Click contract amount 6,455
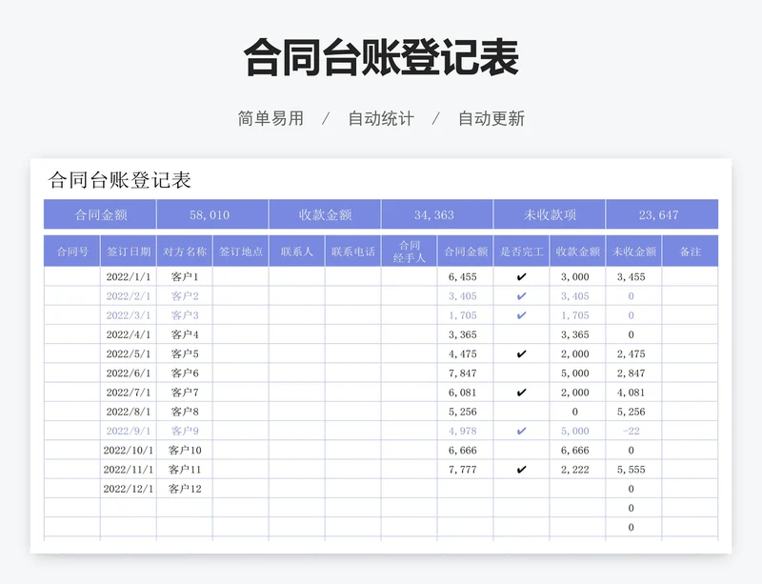This screenshot has height=584, width=762. pyautogui.click(x=463, y=277)
